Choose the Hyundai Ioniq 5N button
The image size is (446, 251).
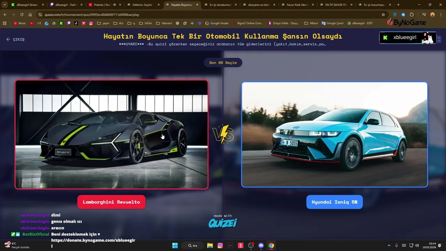tap(334, 202)
